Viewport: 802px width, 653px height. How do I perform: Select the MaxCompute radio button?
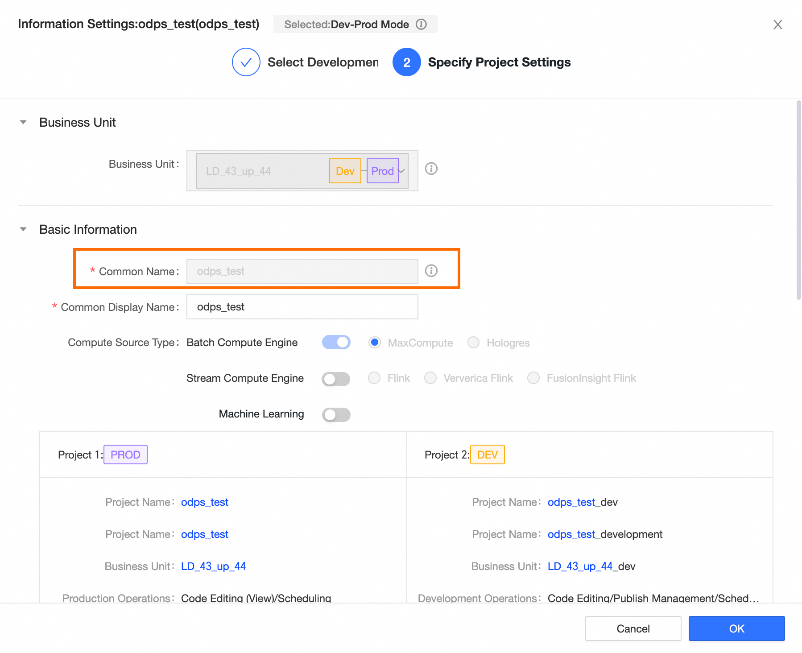[374, 343]
